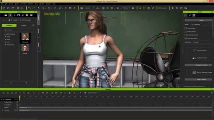
Task: Toggle the second checkbox in Modify panel
Action: (x=186, y=32)
